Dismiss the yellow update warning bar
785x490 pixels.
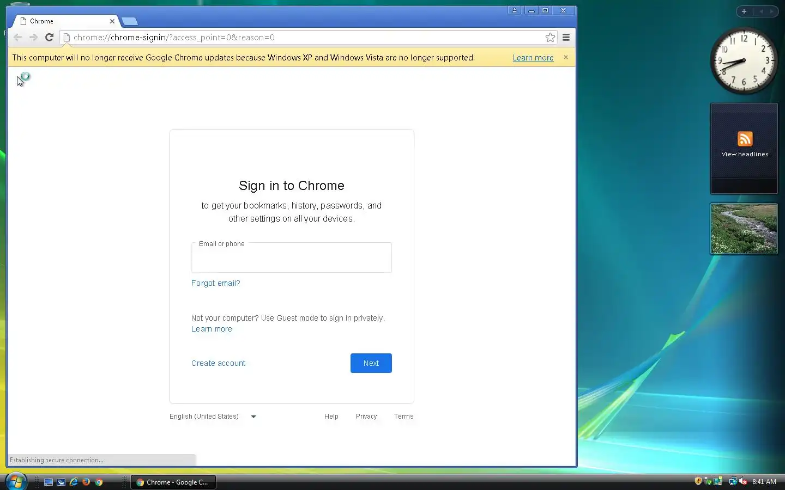(566, 57)
